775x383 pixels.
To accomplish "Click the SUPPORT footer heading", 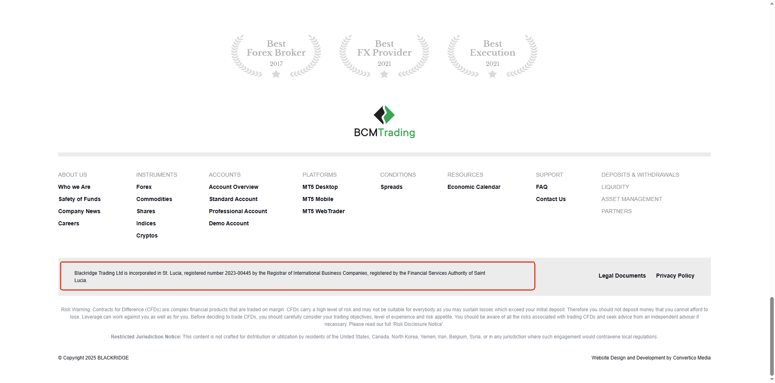I will pyautogui.click(x=549, y=175).
